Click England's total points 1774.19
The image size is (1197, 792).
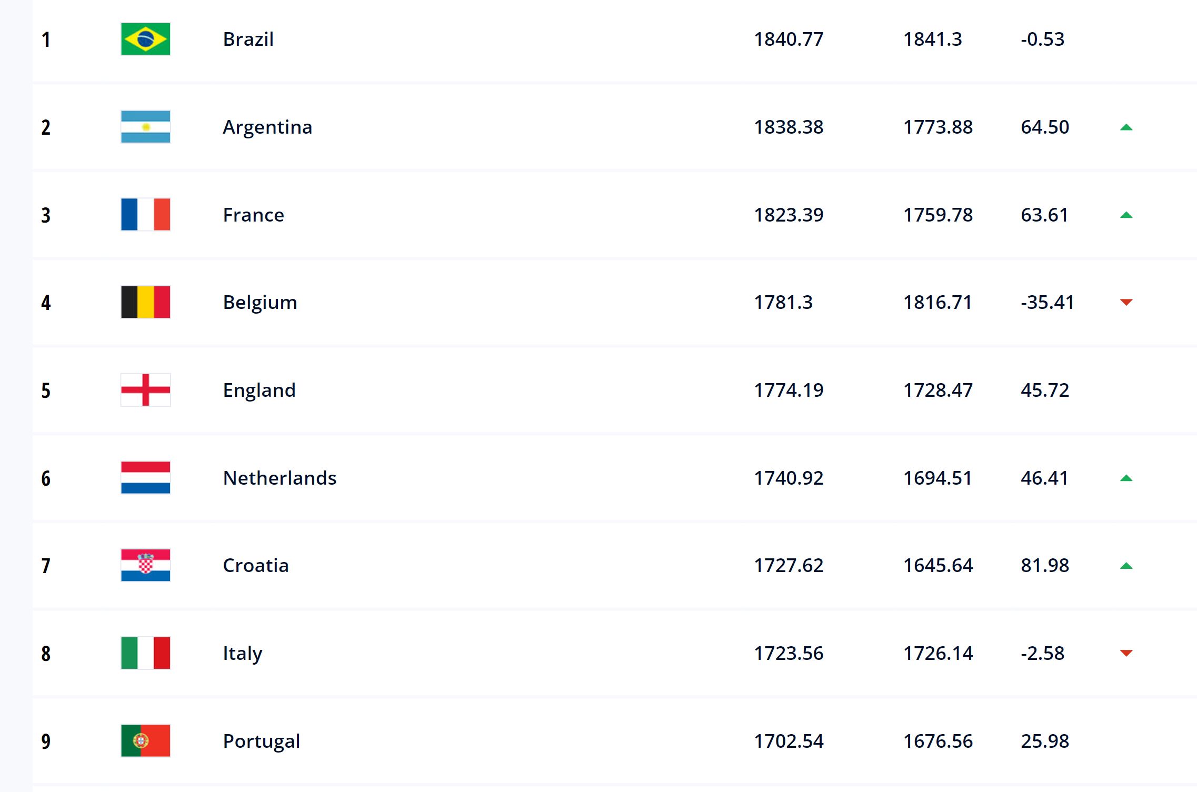coord(789,390)
